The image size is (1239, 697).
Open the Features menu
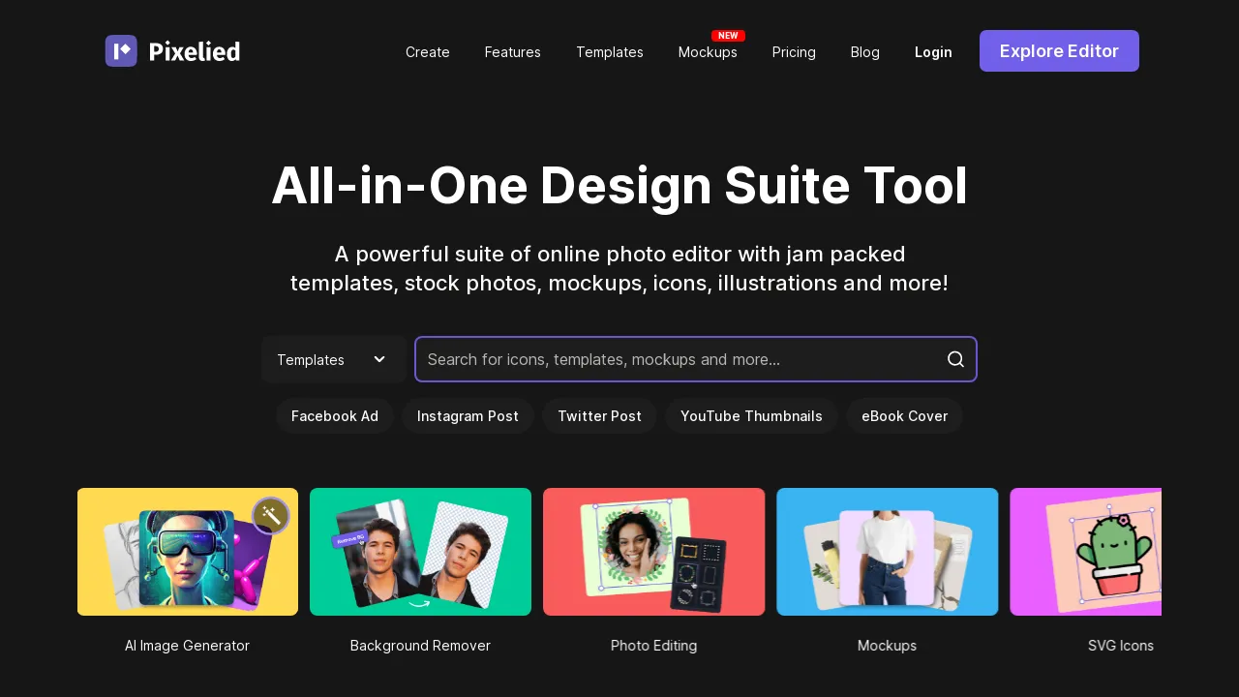(x=513, y=52)
